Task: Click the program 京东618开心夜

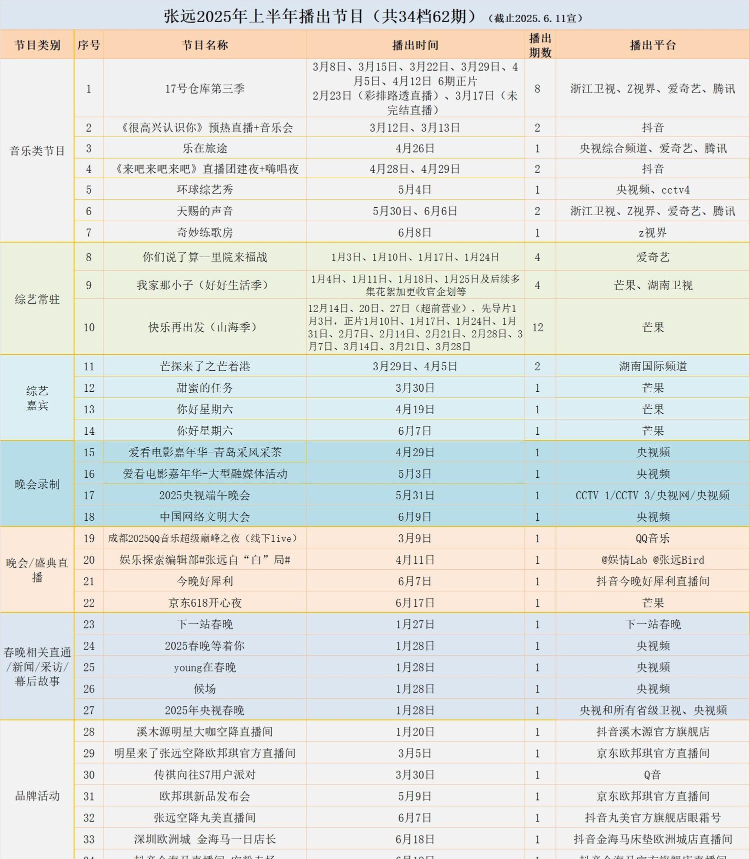Action: tap(205, 603)
